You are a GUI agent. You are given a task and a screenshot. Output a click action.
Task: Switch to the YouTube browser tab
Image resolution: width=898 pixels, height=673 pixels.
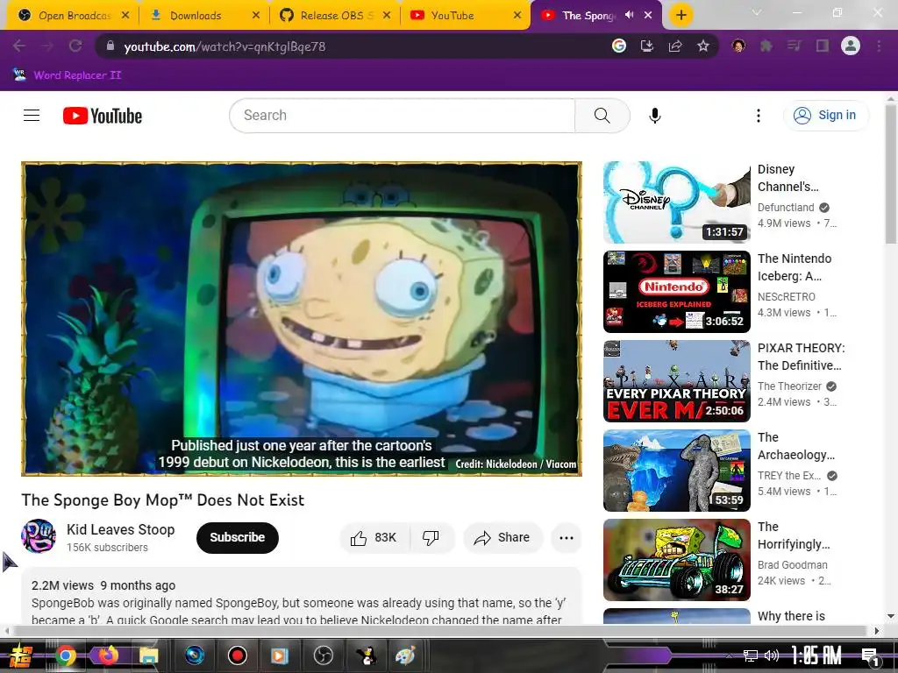465,16
